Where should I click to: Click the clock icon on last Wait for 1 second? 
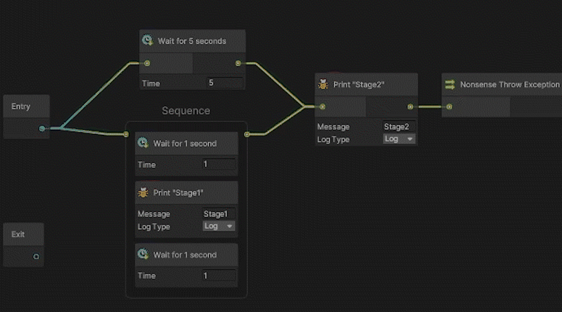tap(143, 255)
